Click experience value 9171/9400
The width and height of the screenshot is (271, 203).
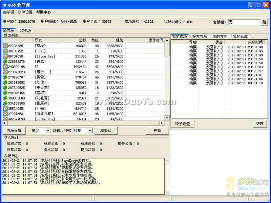tap(115, 77)
